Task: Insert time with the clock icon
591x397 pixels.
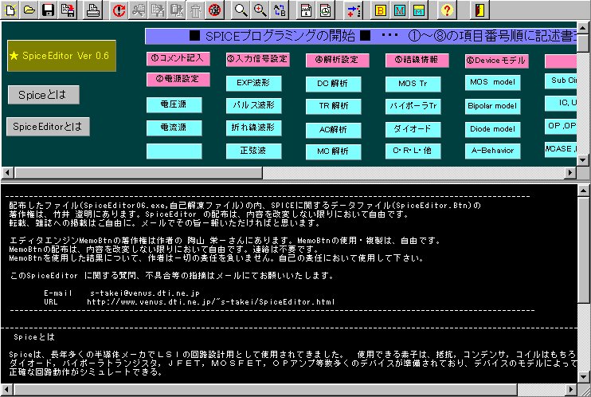Action: 325,10
